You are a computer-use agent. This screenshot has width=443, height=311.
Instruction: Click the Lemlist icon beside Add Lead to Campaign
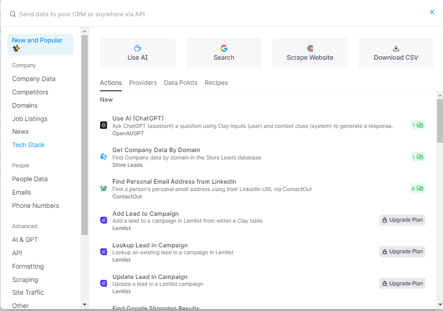pyautogui.click(x=104, y=220)
